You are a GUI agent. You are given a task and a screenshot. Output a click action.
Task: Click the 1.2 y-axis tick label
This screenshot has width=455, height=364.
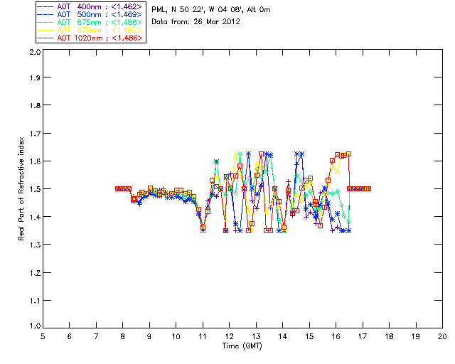coord(35,273)
